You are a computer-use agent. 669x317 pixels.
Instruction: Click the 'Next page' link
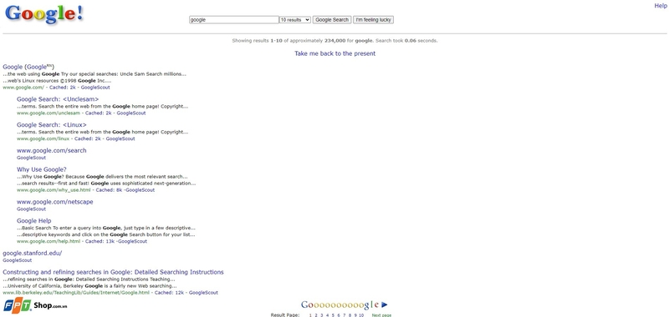pyautogui.click(x=381, y=315)
